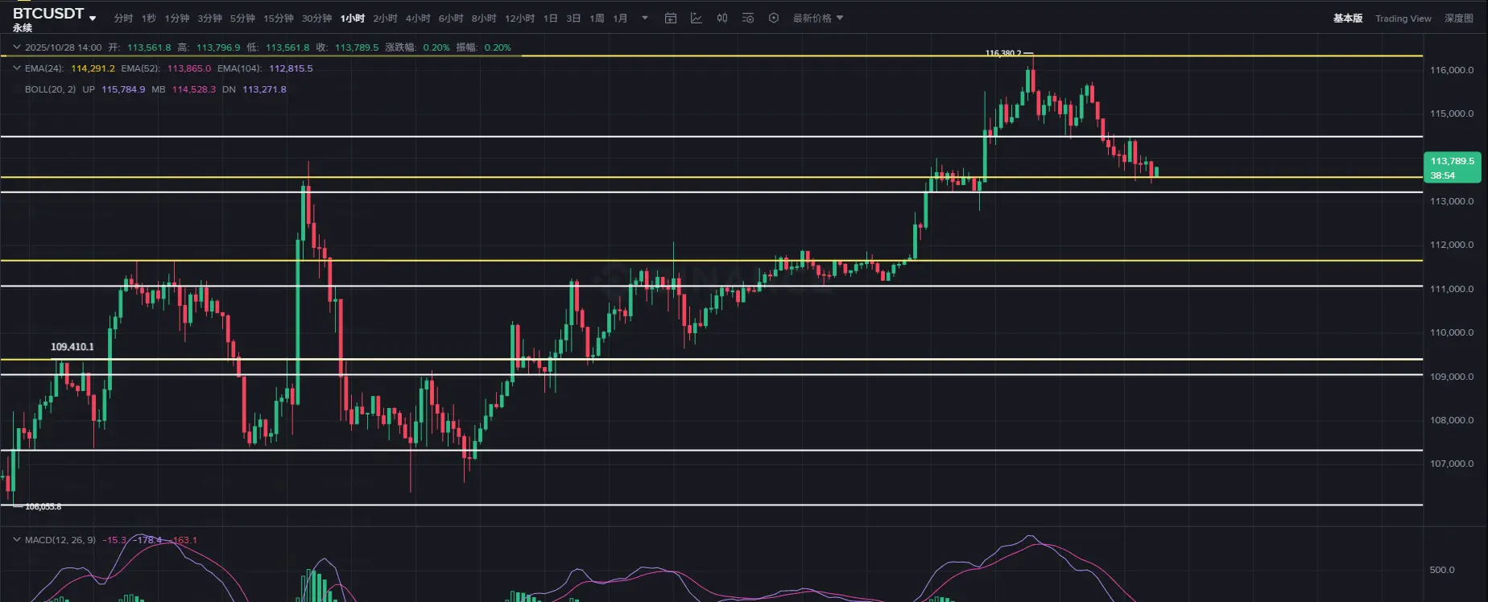Click the 111,000.0 price axis label
1488x602 pixels.
pyautogui.click(x=1452, y=289)
